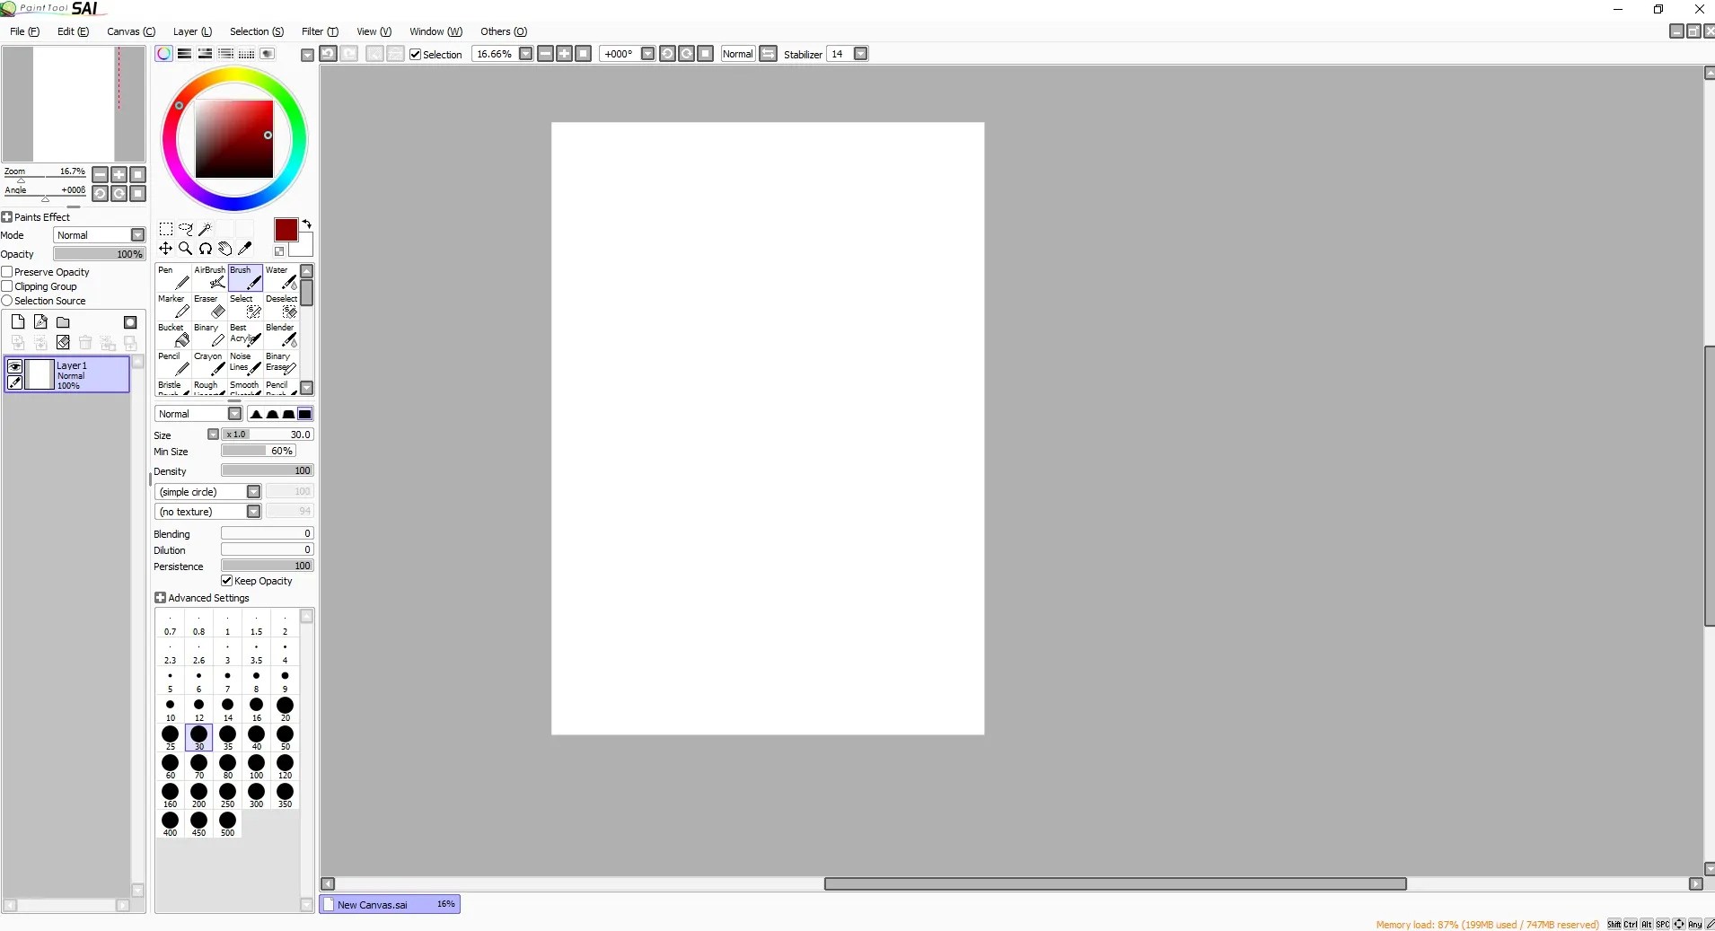Open the Filter menu

point(319,31)
